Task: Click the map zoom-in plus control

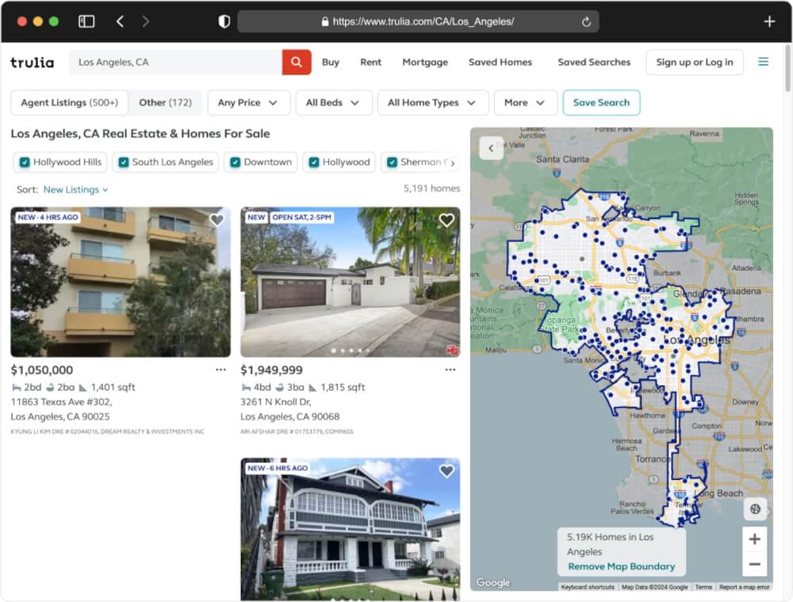Action: 754,539
